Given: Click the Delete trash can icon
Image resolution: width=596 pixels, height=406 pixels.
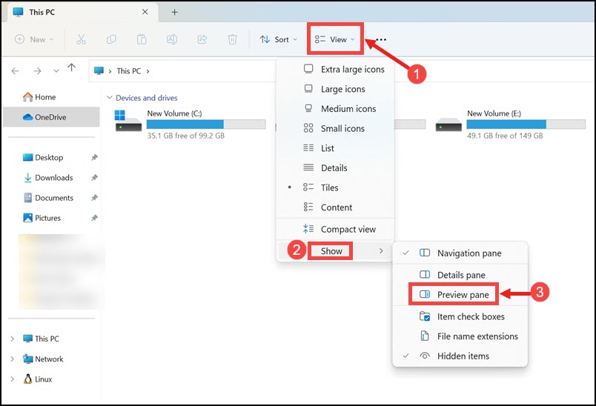Looking at the screenshot, I should click(x=232, y=39).
